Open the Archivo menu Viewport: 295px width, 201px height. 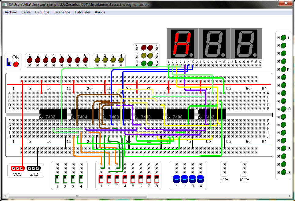[11, 12]
